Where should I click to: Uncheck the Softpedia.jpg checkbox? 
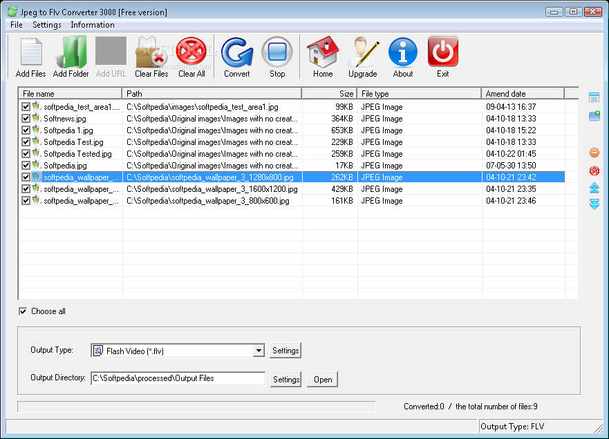26,165
